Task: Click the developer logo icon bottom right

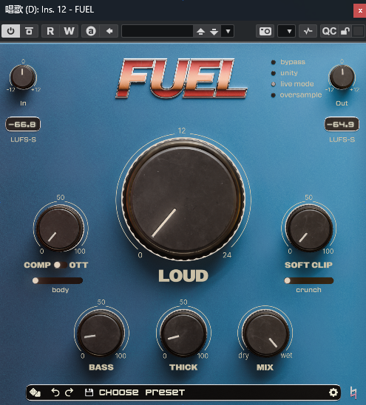Action: pos(353,393)
